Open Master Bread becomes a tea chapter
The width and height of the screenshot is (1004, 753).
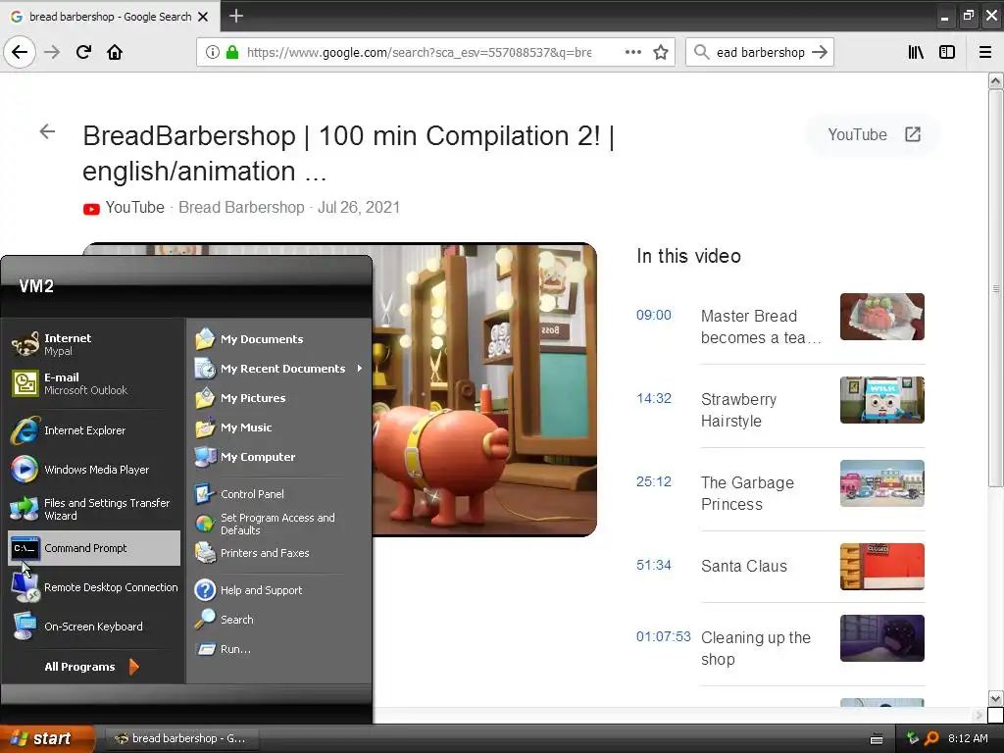tap(761, 326)
